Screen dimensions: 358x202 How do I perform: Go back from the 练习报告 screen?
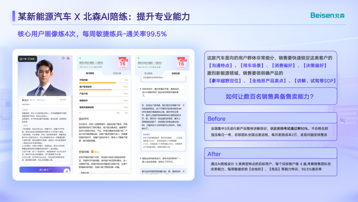[80, 58]
